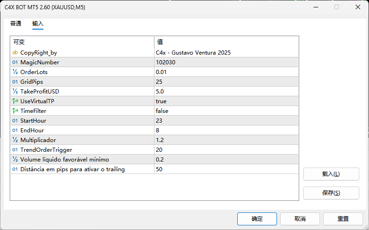
Task: Select the UseVirtualTP variable name
Action: 37,101
